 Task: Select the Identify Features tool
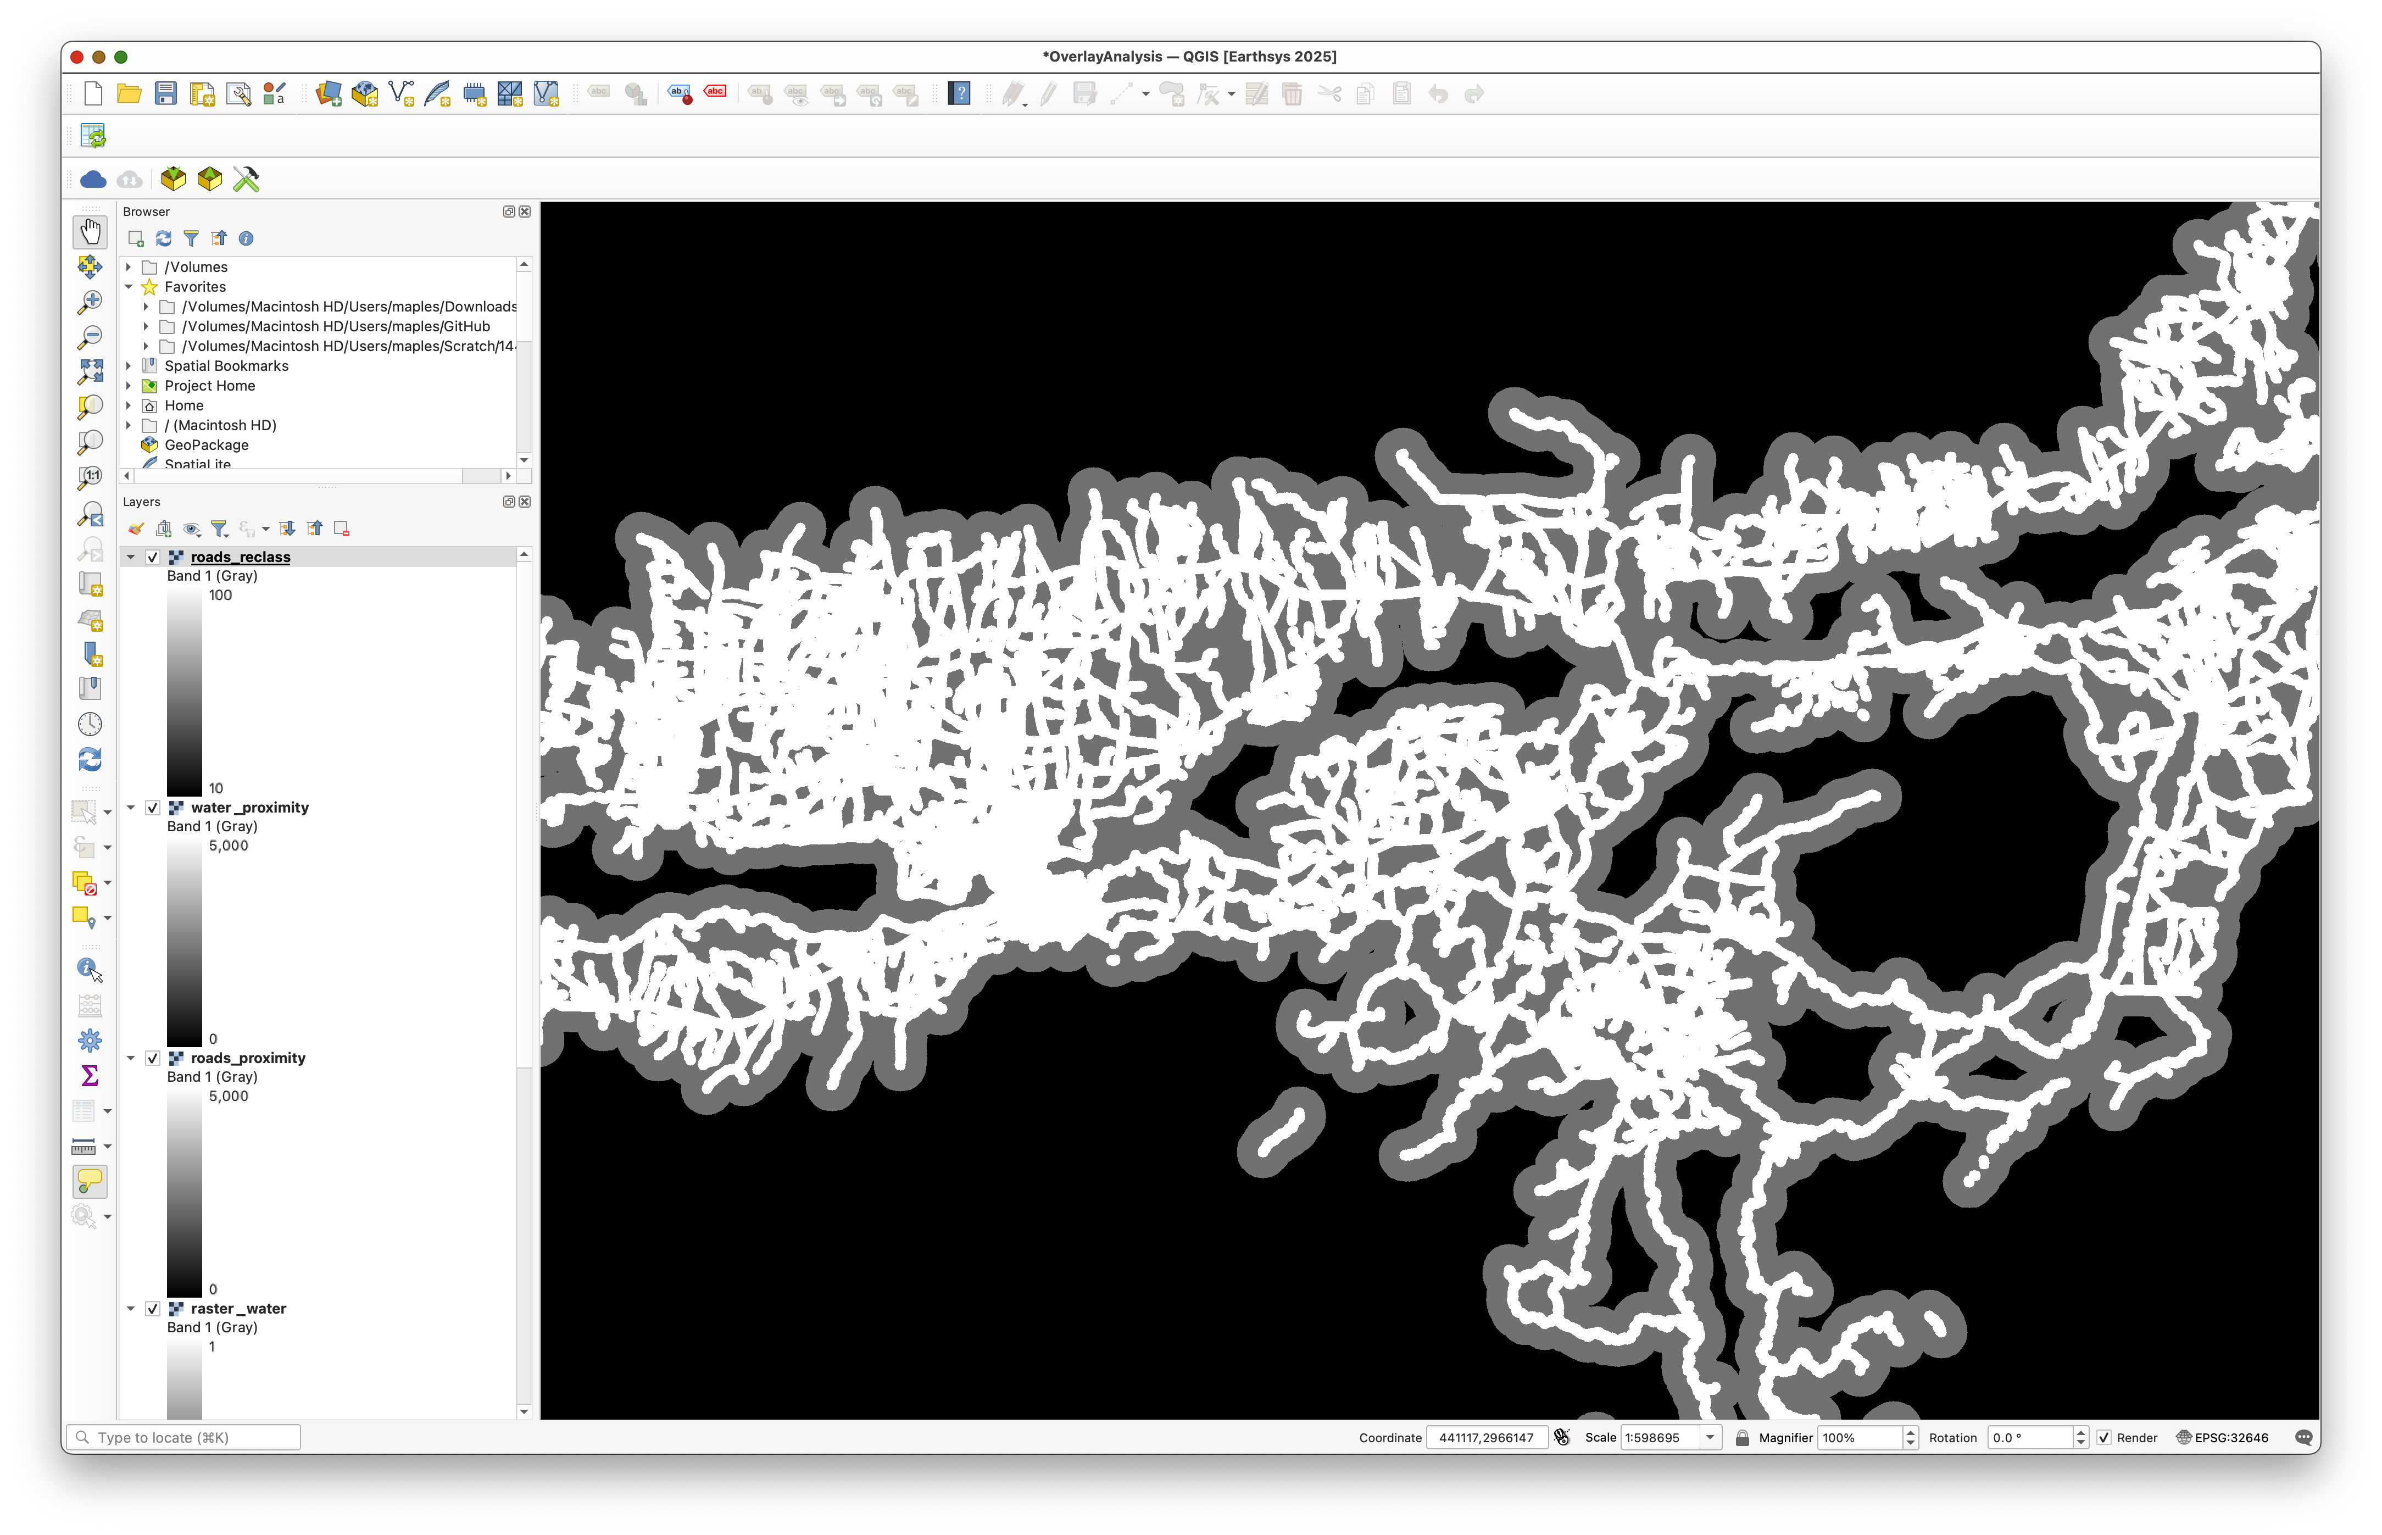pyautogui.click(x=90, y=969)
